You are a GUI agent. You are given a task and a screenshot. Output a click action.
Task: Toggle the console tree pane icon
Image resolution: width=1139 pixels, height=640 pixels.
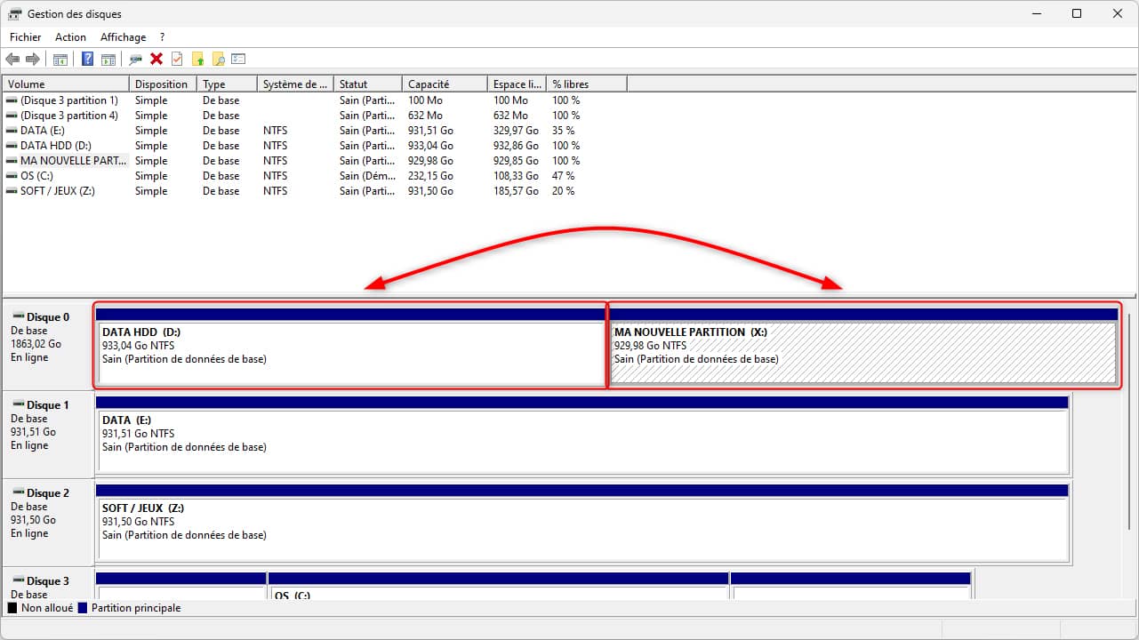tap(60, 60)
